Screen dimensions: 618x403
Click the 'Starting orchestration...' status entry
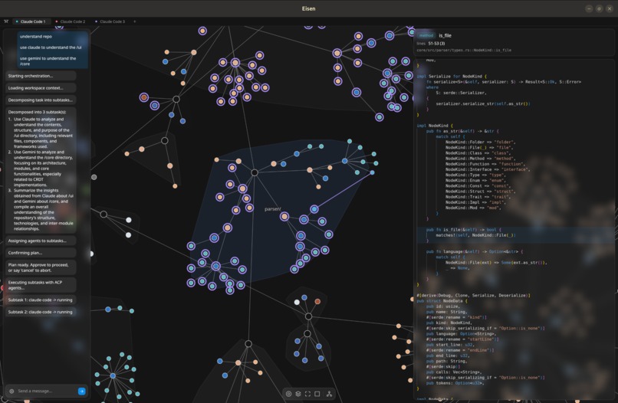41,76
